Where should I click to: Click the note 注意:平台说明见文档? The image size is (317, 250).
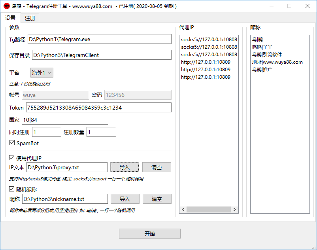(x=30, y=84)
